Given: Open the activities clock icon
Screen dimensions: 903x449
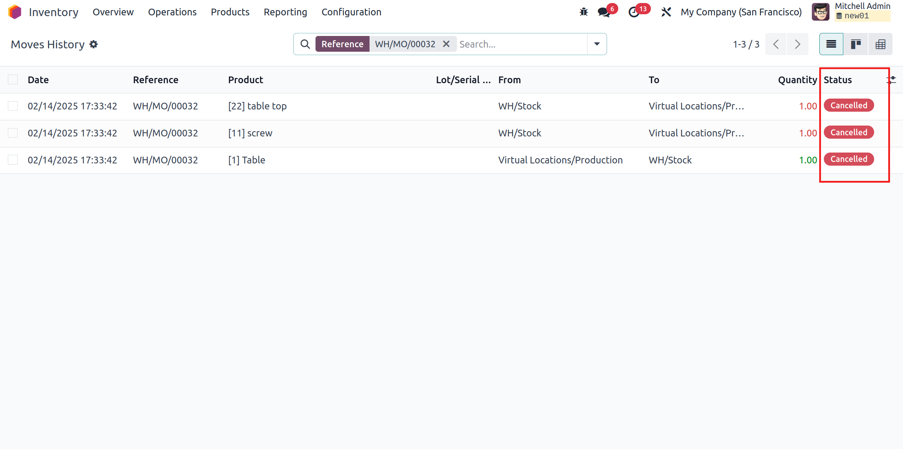Looking at the screenshot, I should 634,12.
